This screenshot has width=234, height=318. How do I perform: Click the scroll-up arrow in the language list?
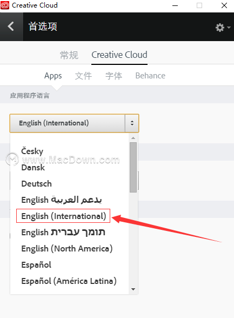[133, 138]
